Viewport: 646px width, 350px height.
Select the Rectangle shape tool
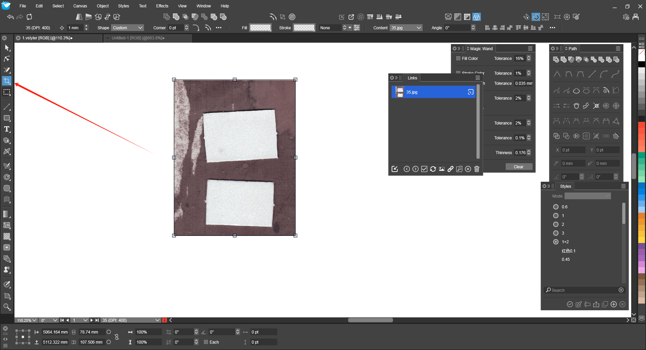7,118
